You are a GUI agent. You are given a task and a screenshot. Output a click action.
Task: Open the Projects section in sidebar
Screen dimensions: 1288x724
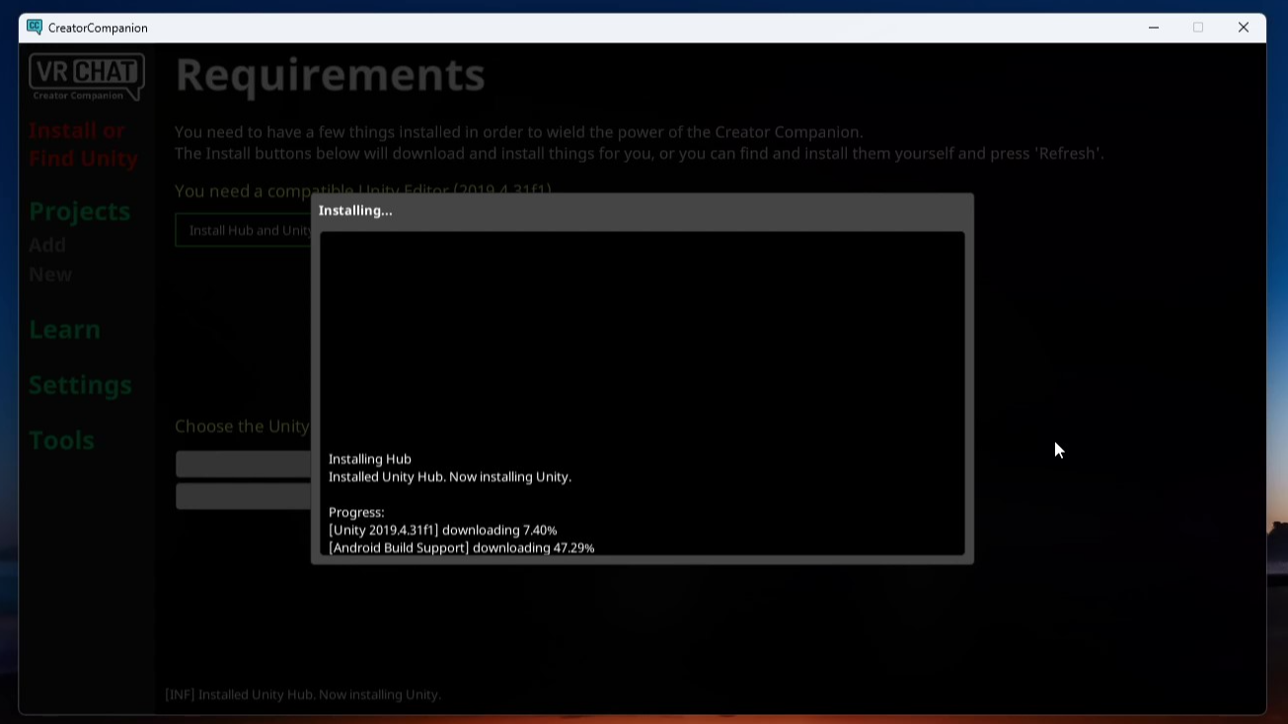point(79,211)
